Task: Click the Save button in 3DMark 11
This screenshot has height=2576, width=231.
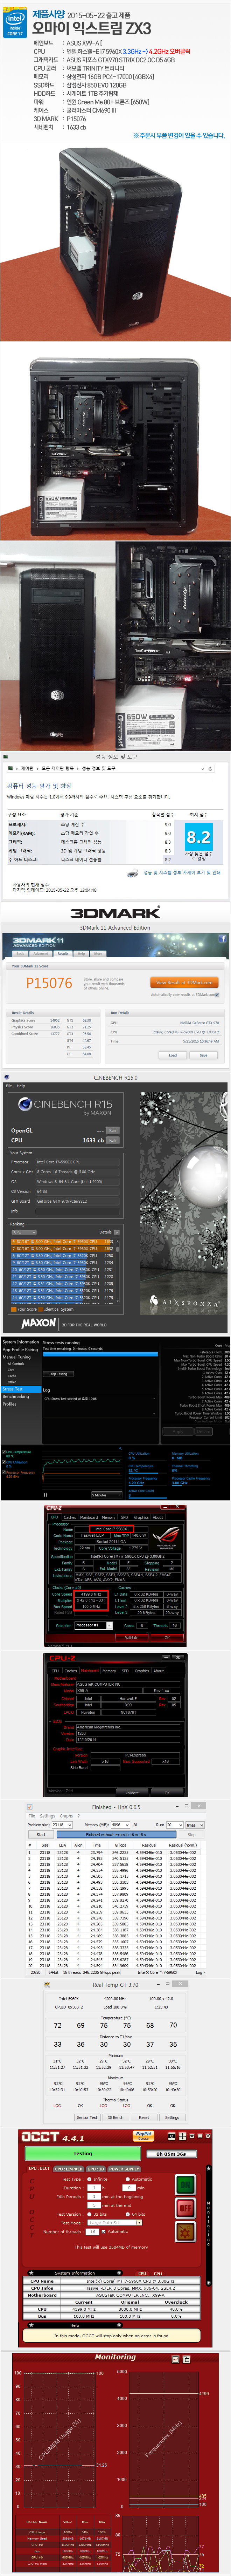Action: [203, 1055]
